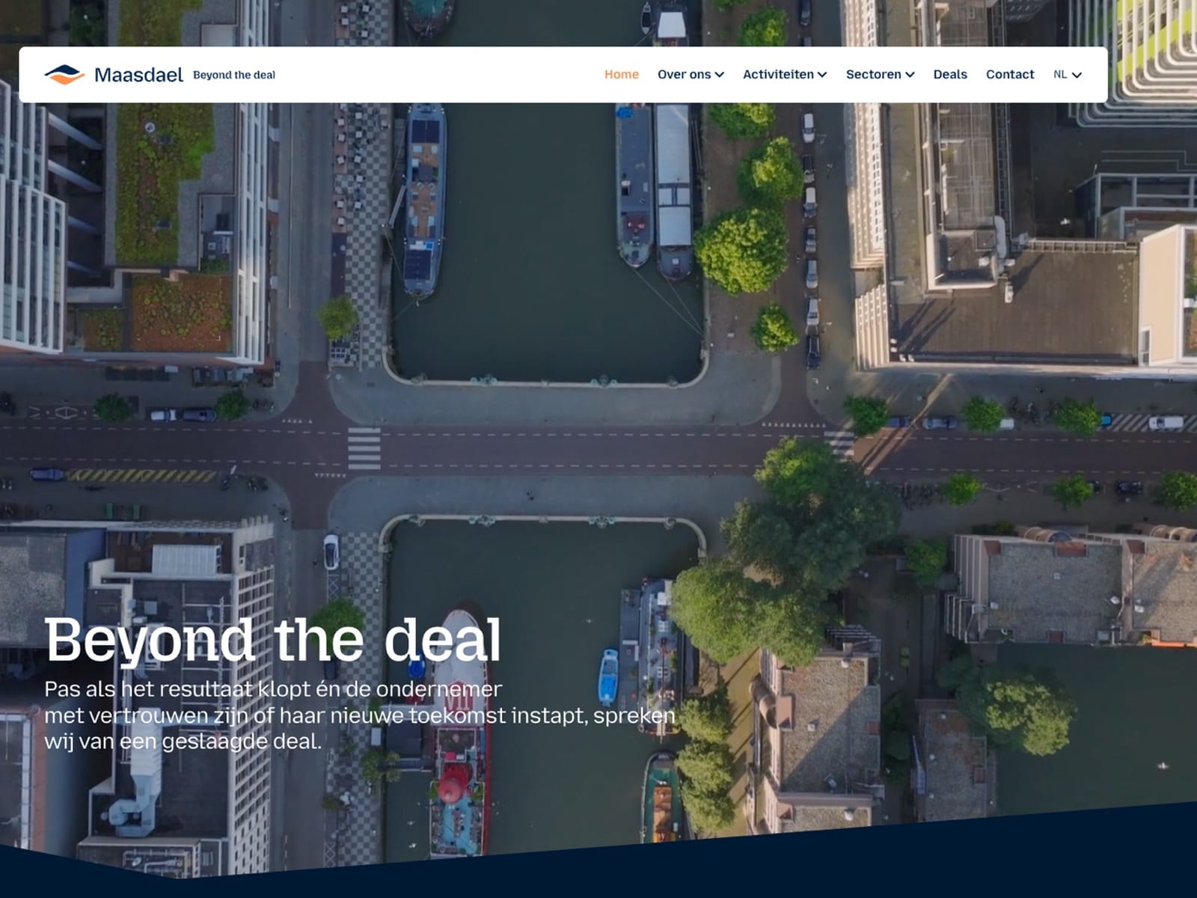1197x898 pixels.
Task: Open the Over ons menu
Action: click(684, 74)
